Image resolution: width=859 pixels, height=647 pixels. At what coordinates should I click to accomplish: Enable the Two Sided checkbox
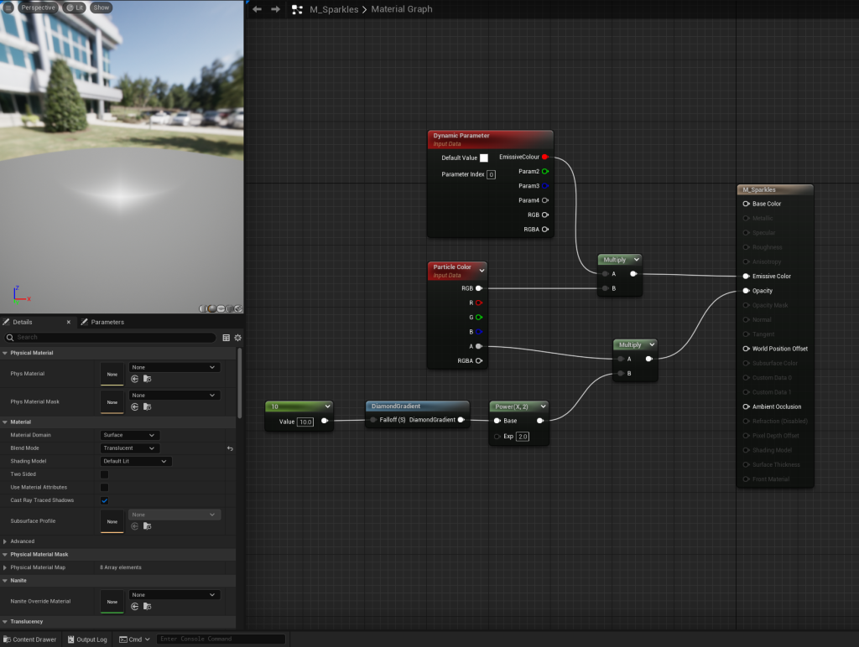[x=104, y=474]
